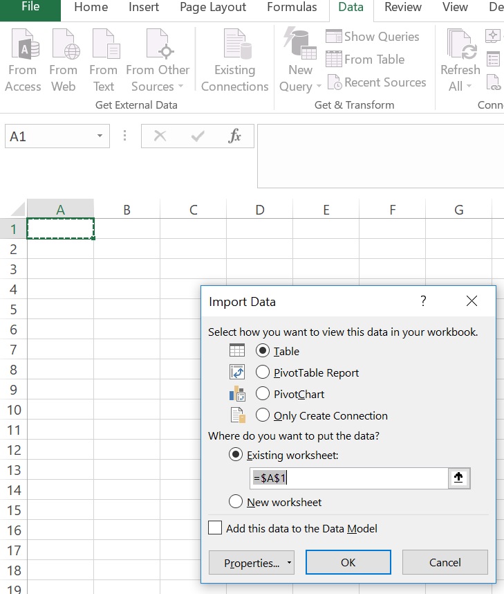
Task: Open the Page Layout tab
Action: 213,7
